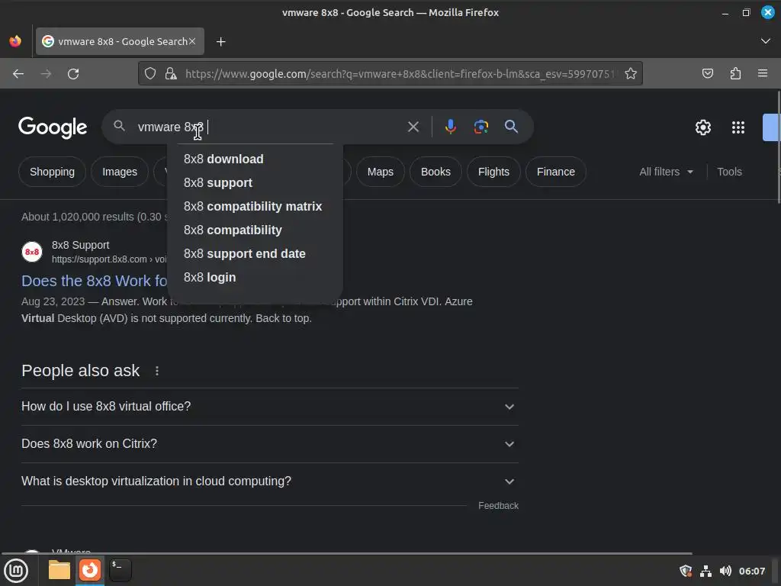Screen dimensions: 781x586
Task: Reload the current page
Action: pos(73,74)
